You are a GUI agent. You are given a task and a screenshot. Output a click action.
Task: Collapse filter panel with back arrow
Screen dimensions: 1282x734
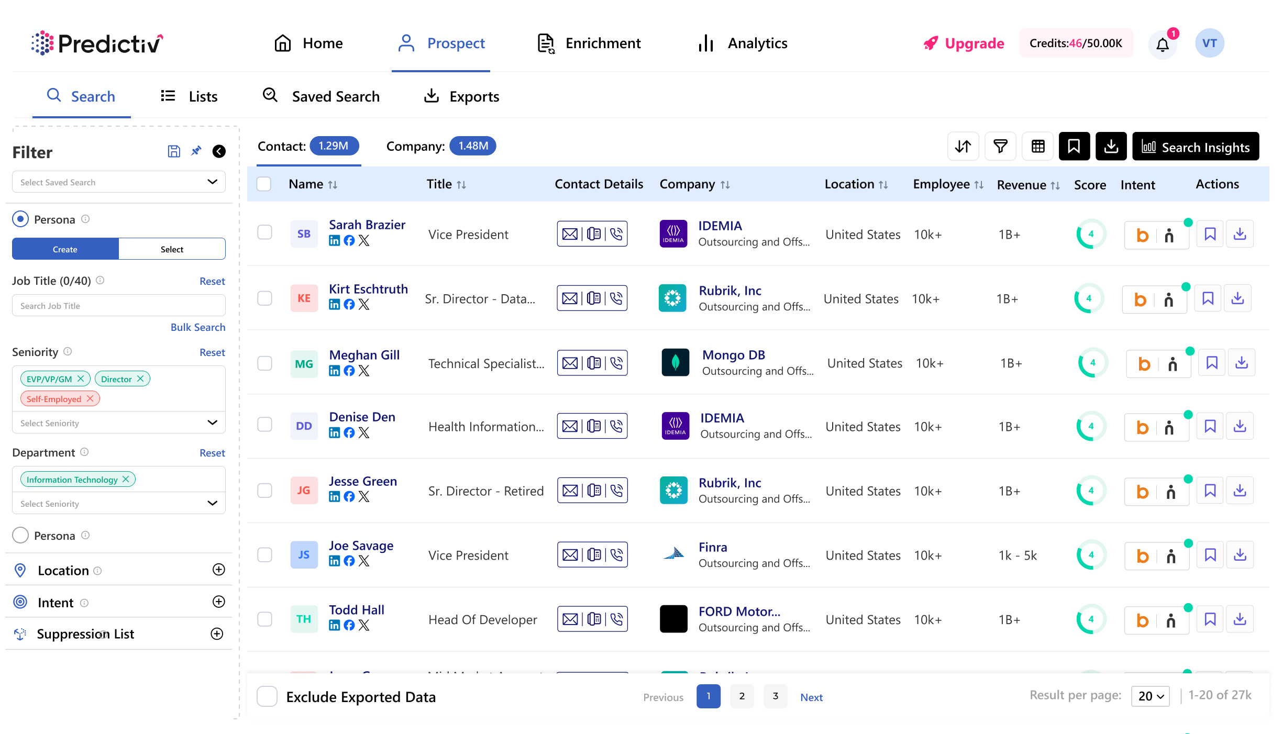pyautogui.click(x=219, y=151)
